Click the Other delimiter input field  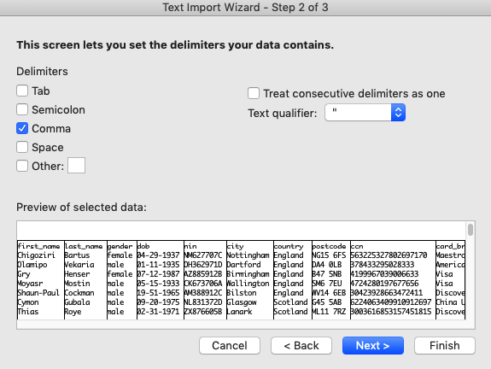pos(76,166)
